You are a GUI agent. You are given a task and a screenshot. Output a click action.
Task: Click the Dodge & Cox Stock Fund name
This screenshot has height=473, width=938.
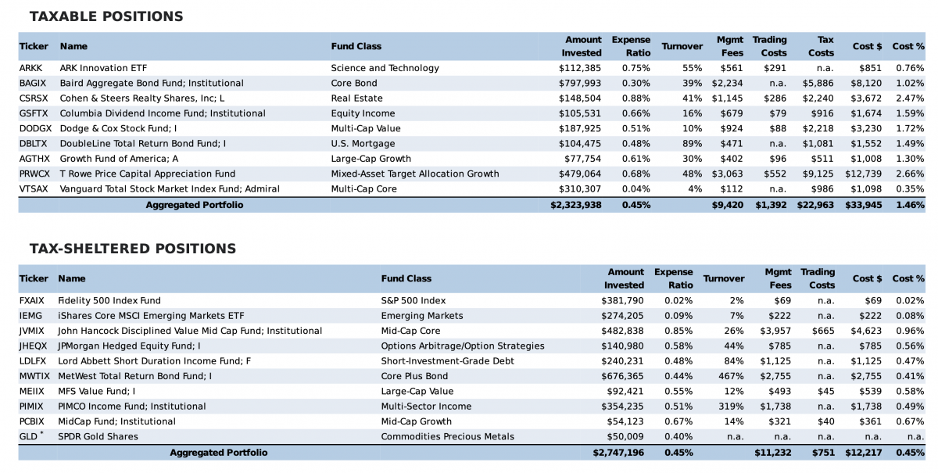(x=118, y=128)
